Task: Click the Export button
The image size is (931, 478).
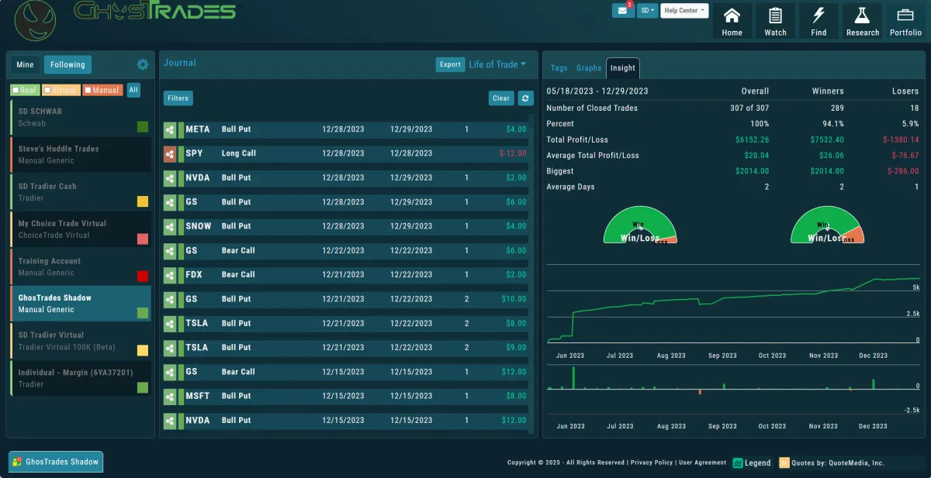Action: click(x=450, y=64)
